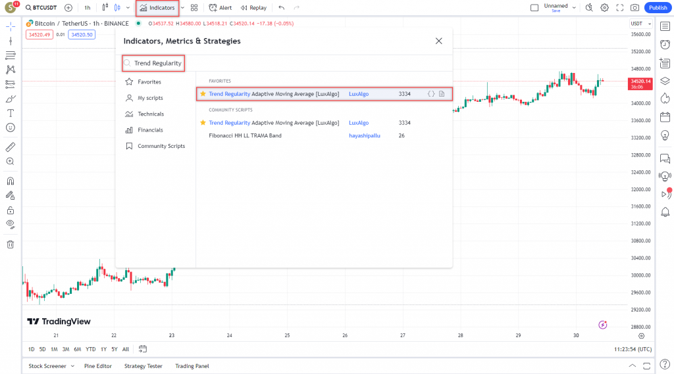This screenshot has height=374, width=674.
Task: Open the hotlists flame icon
Action: point(665,99)
